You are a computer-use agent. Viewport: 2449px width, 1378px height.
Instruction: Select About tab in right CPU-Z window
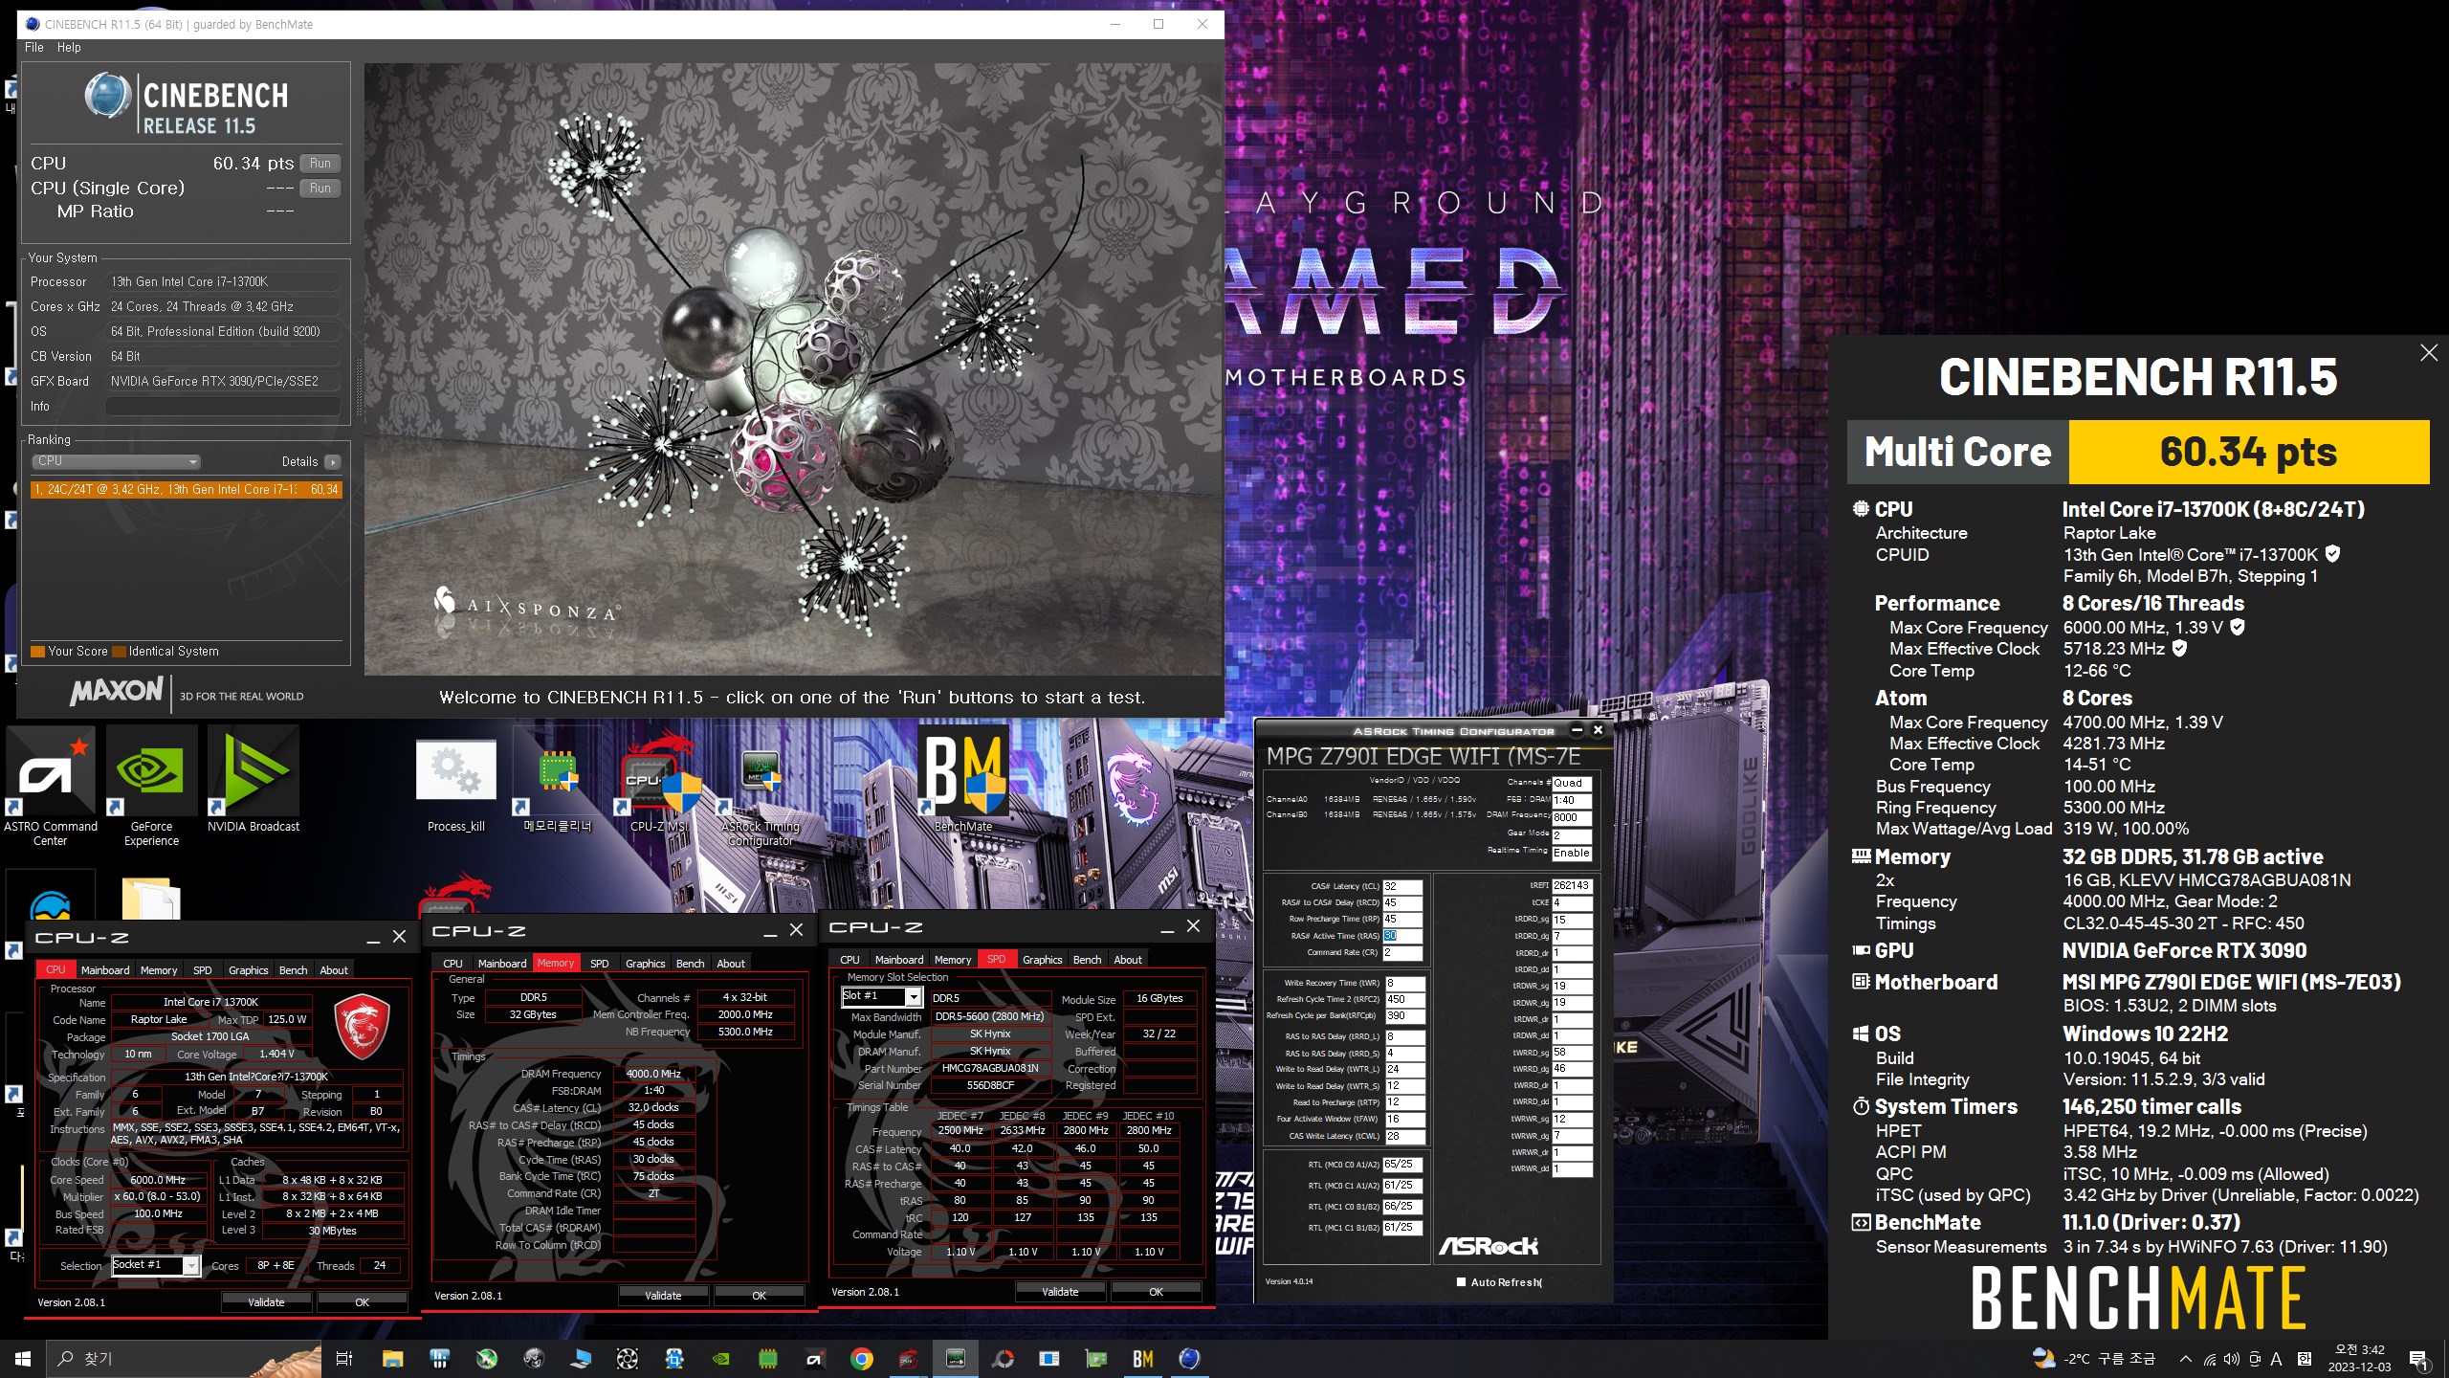(x=1128, y=960)
